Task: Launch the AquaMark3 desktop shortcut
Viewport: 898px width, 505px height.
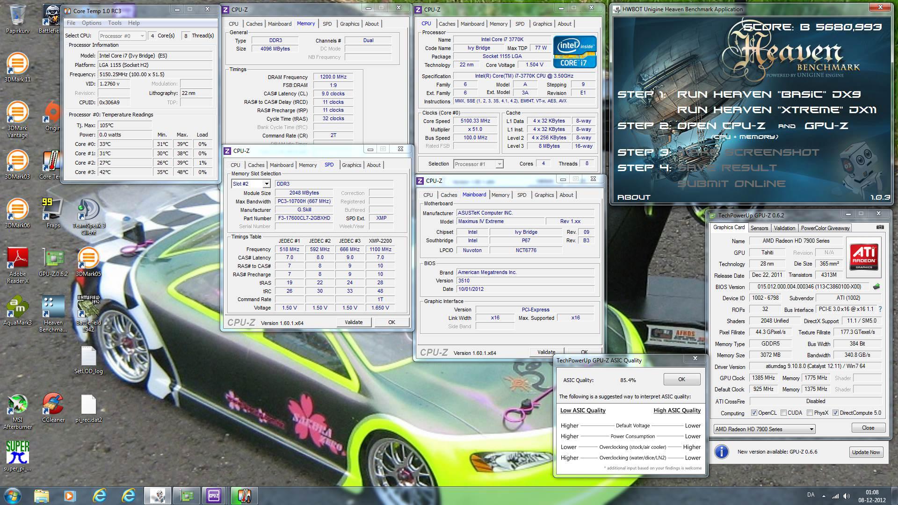Action: coord(17,311)
